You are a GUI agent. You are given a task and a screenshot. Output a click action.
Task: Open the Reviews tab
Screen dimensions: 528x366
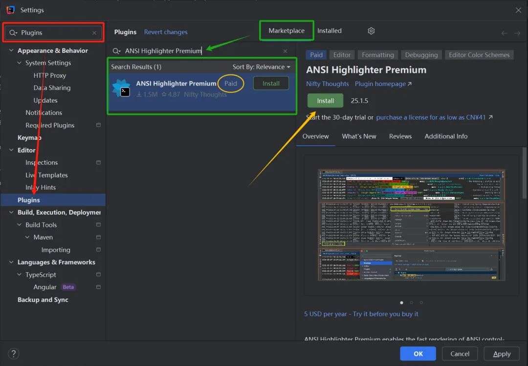point(400,136)
